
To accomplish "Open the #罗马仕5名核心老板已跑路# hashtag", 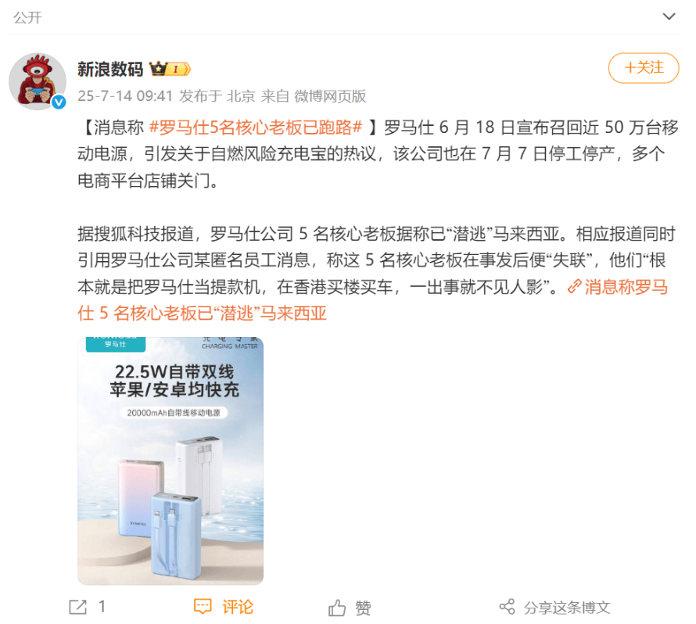I will pos(256,127).
